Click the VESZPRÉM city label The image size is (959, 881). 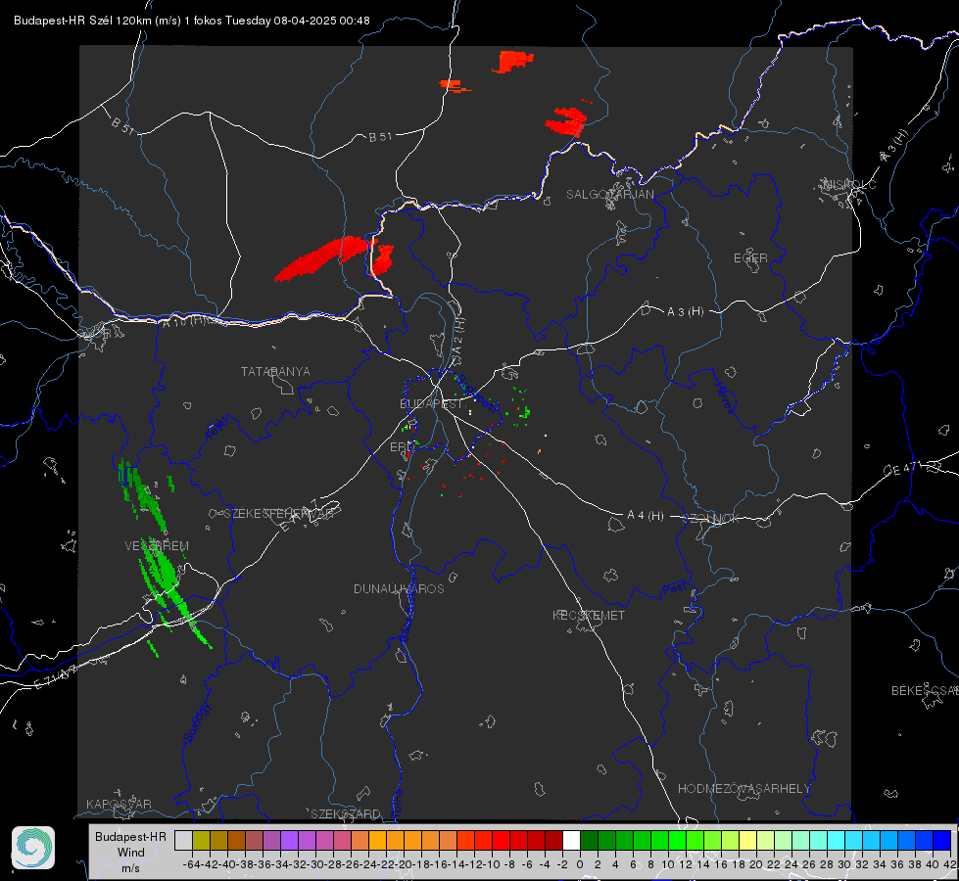(157, 546)
